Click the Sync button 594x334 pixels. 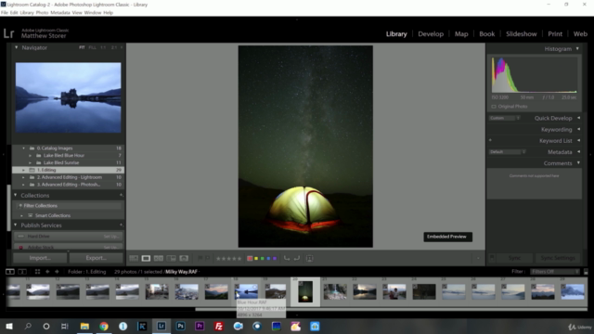[514, 258]
